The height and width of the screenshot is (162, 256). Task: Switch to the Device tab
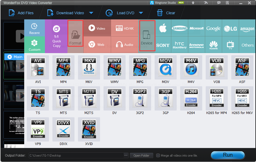[x=147, y=36]
